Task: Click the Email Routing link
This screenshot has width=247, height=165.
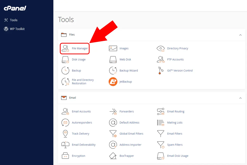Action: pos(176,111)
